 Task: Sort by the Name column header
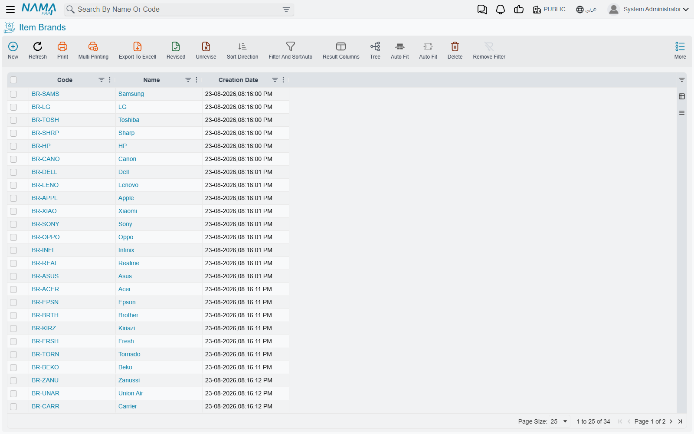pyautogui.click(x=151, y=80)
